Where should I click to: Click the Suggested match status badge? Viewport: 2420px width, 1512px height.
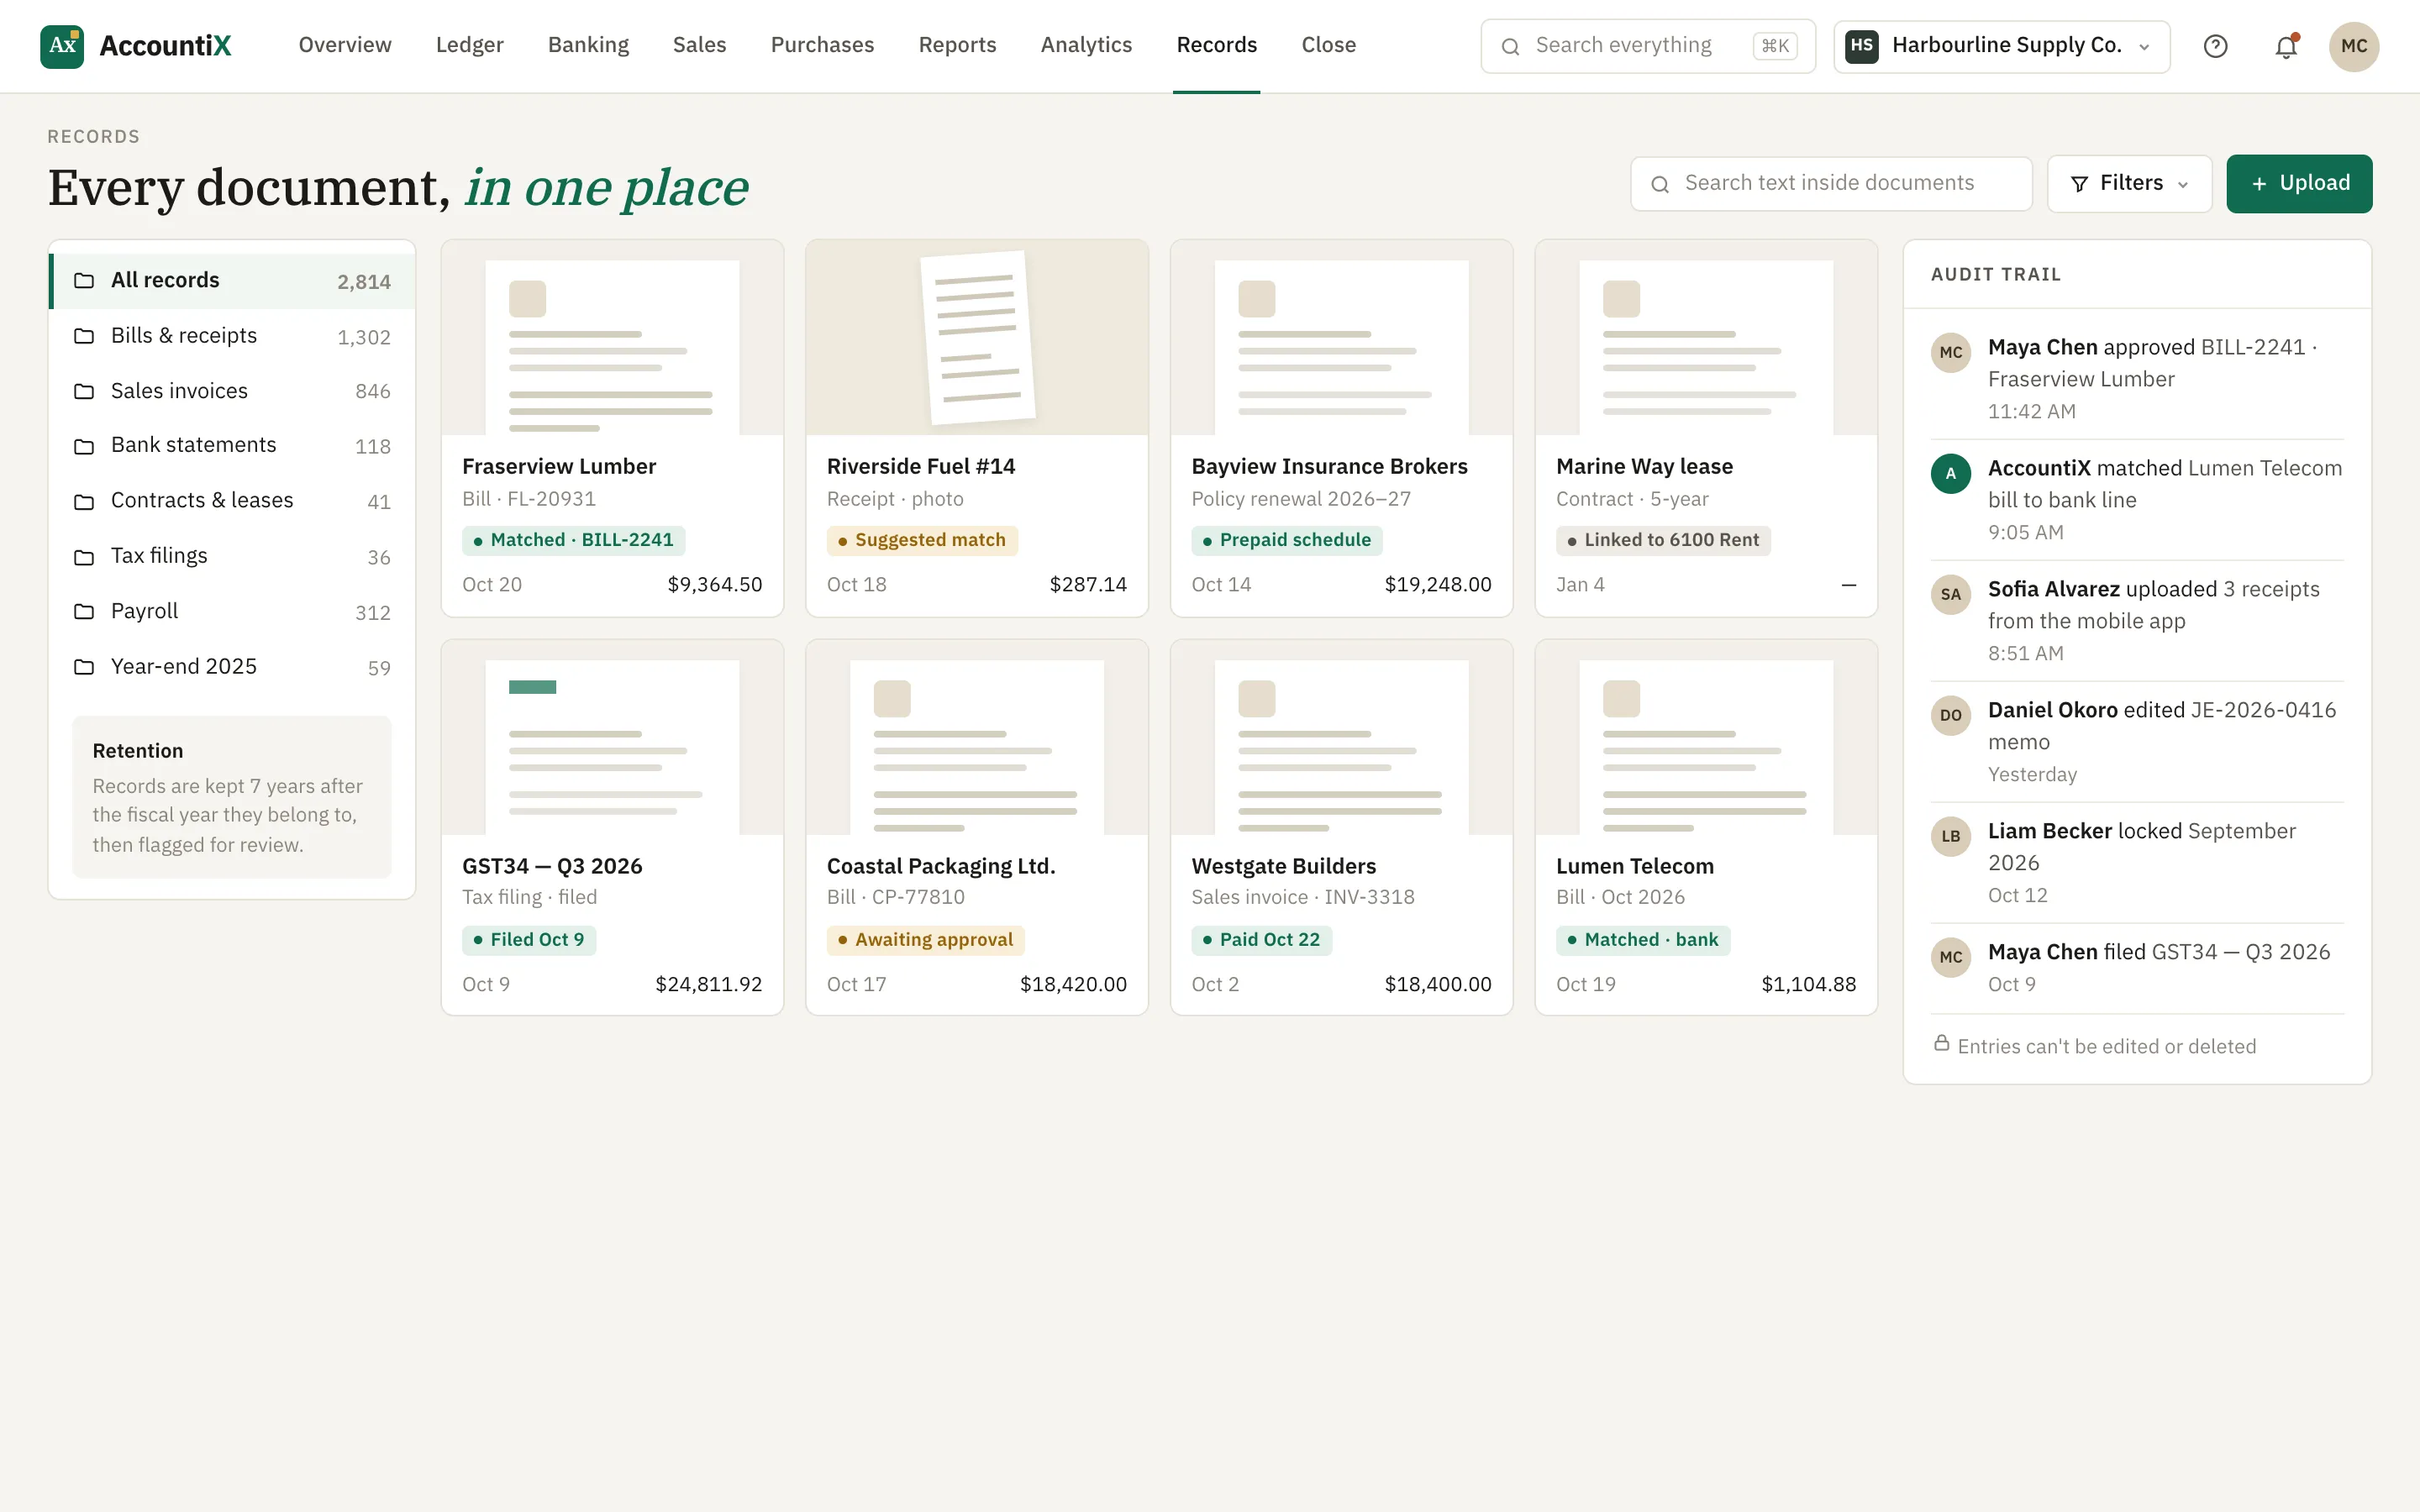point(921,541)
